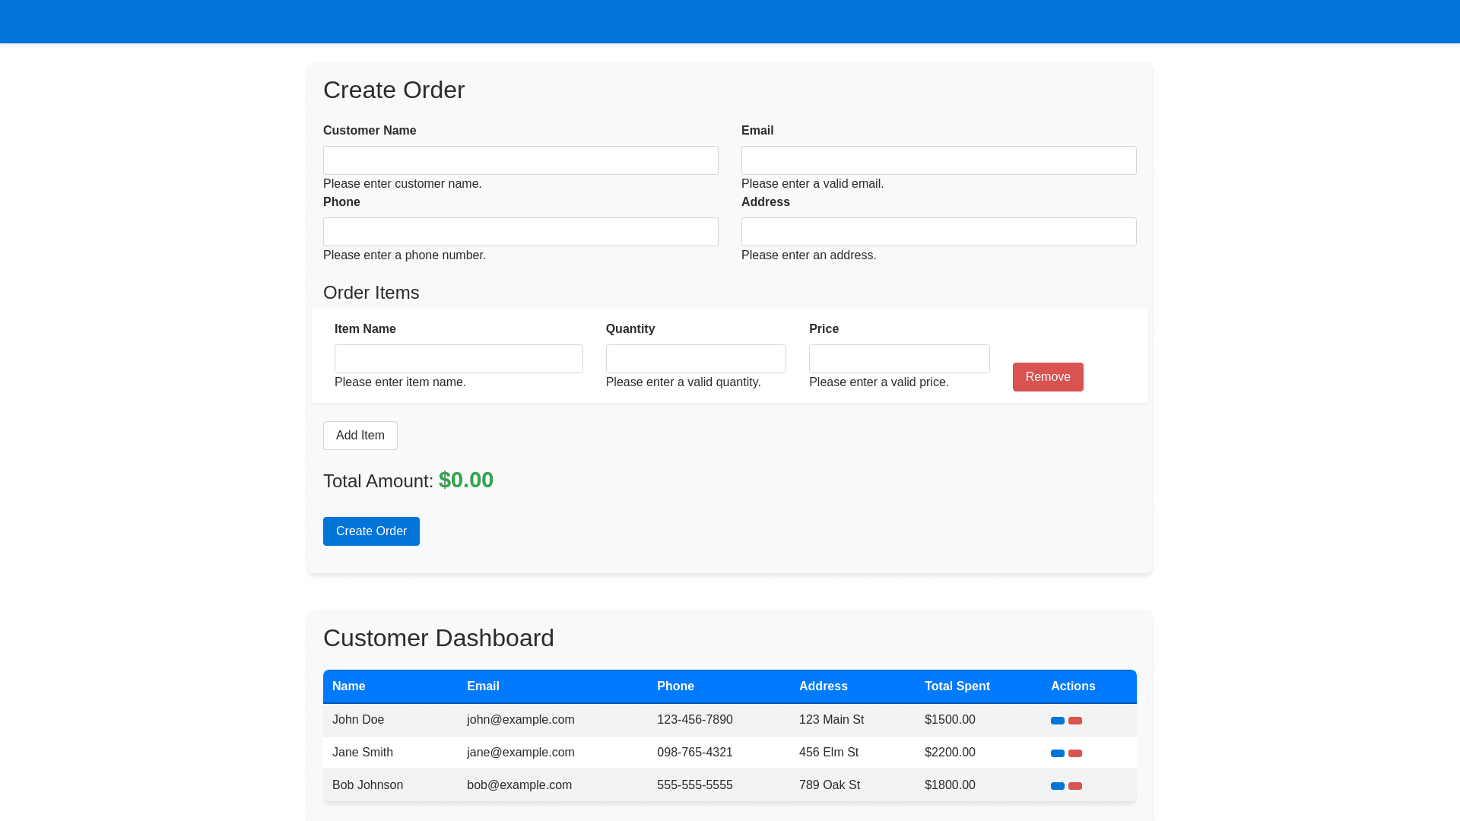Viewport: 1460px width, 821px height.
Task: Click into the Email text field
Action: click(x=938, y=160)
